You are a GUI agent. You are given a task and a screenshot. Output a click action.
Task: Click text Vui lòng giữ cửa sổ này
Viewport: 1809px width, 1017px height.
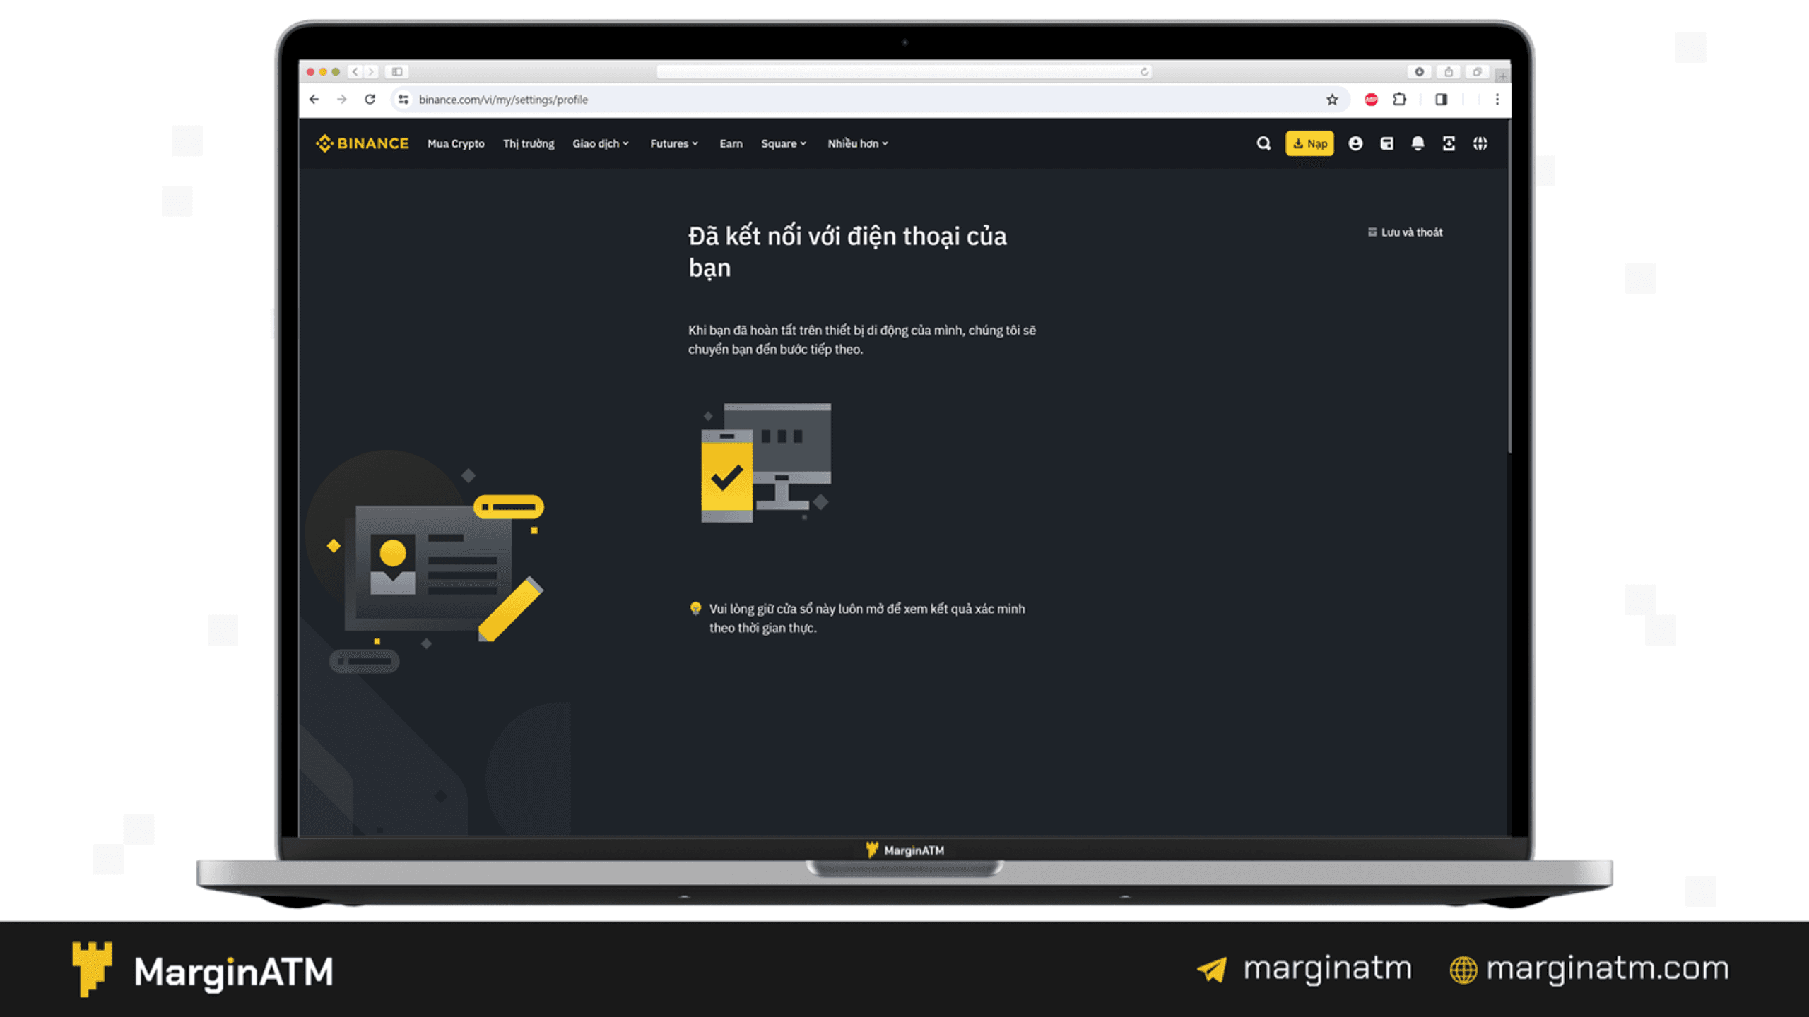[x=867, y=618]
